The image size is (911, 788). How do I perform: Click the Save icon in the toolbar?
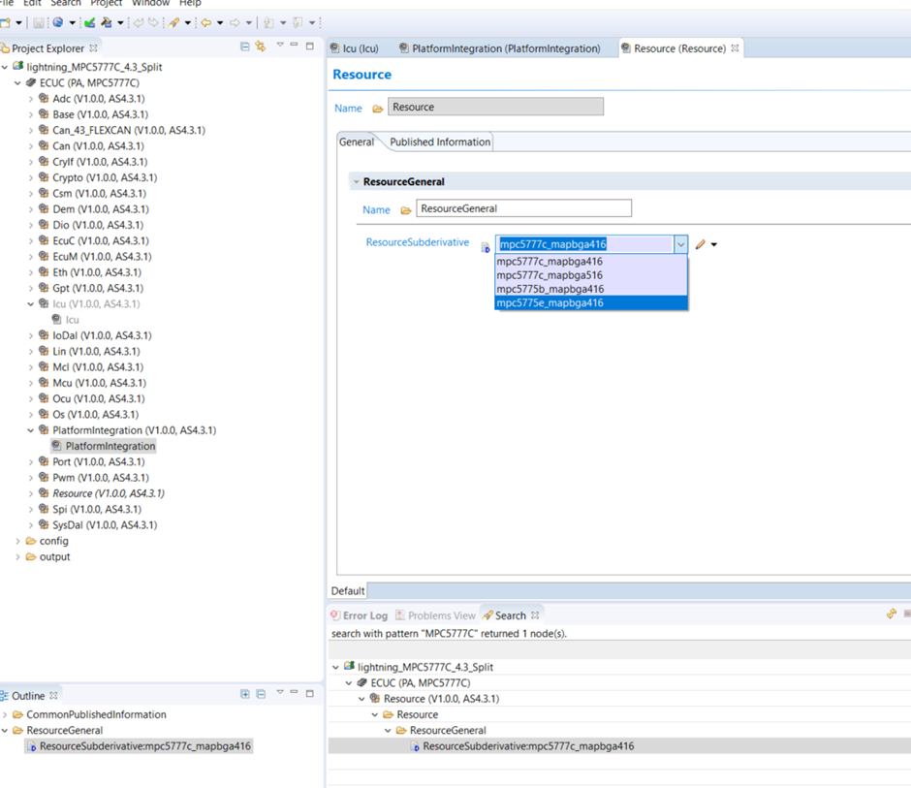coord(39,22)
